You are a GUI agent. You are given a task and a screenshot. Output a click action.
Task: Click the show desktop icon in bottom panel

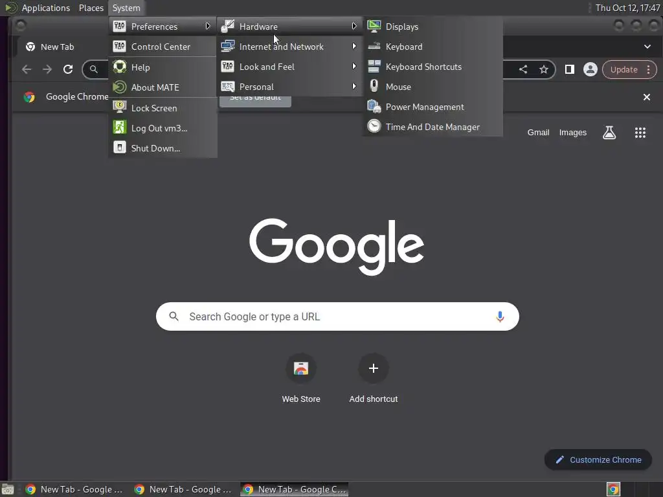tap(8, 489)
